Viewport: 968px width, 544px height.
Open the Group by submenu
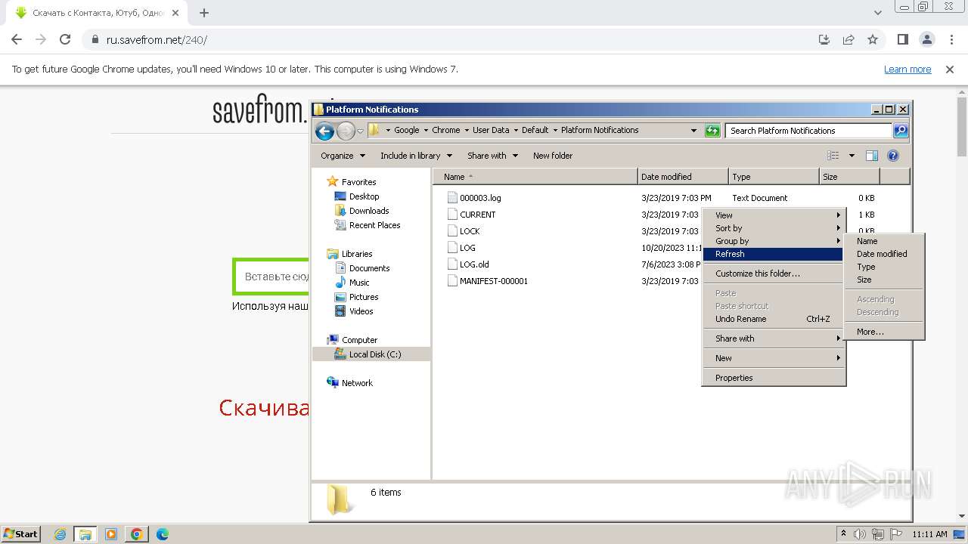click(x=773, y=241)
